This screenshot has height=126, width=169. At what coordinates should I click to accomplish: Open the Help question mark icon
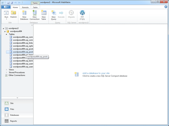click(x=166, y=7)
